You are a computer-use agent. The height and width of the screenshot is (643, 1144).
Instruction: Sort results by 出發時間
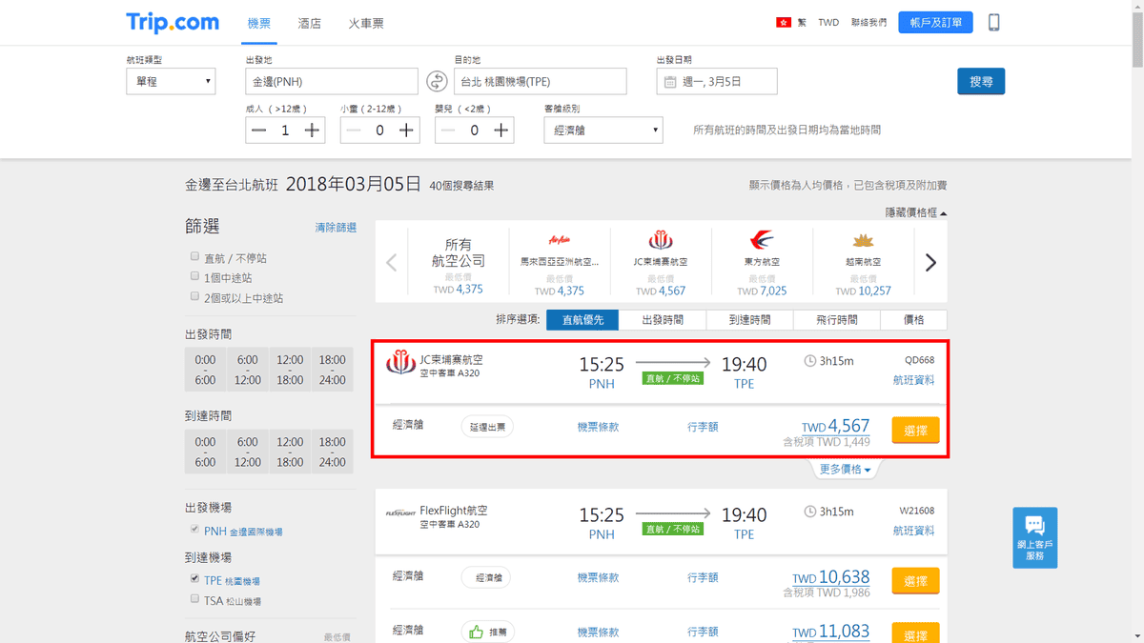pos(663,320)
